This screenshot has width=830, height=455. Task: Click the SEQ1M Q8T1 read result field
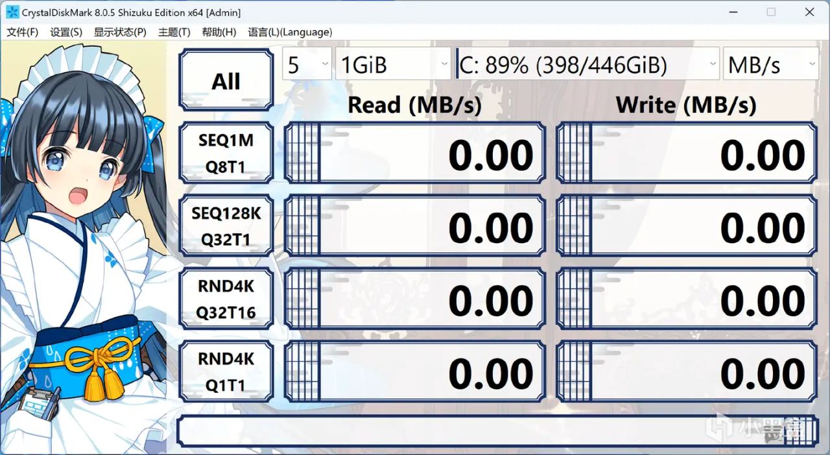(x=415, y=154)
